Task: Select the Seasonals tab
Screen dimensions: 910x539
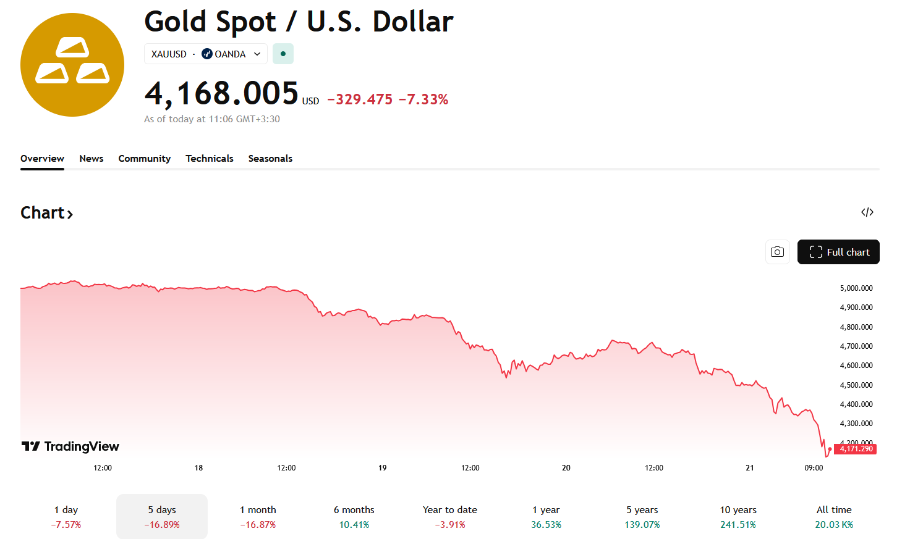Action: pos(270,159)
